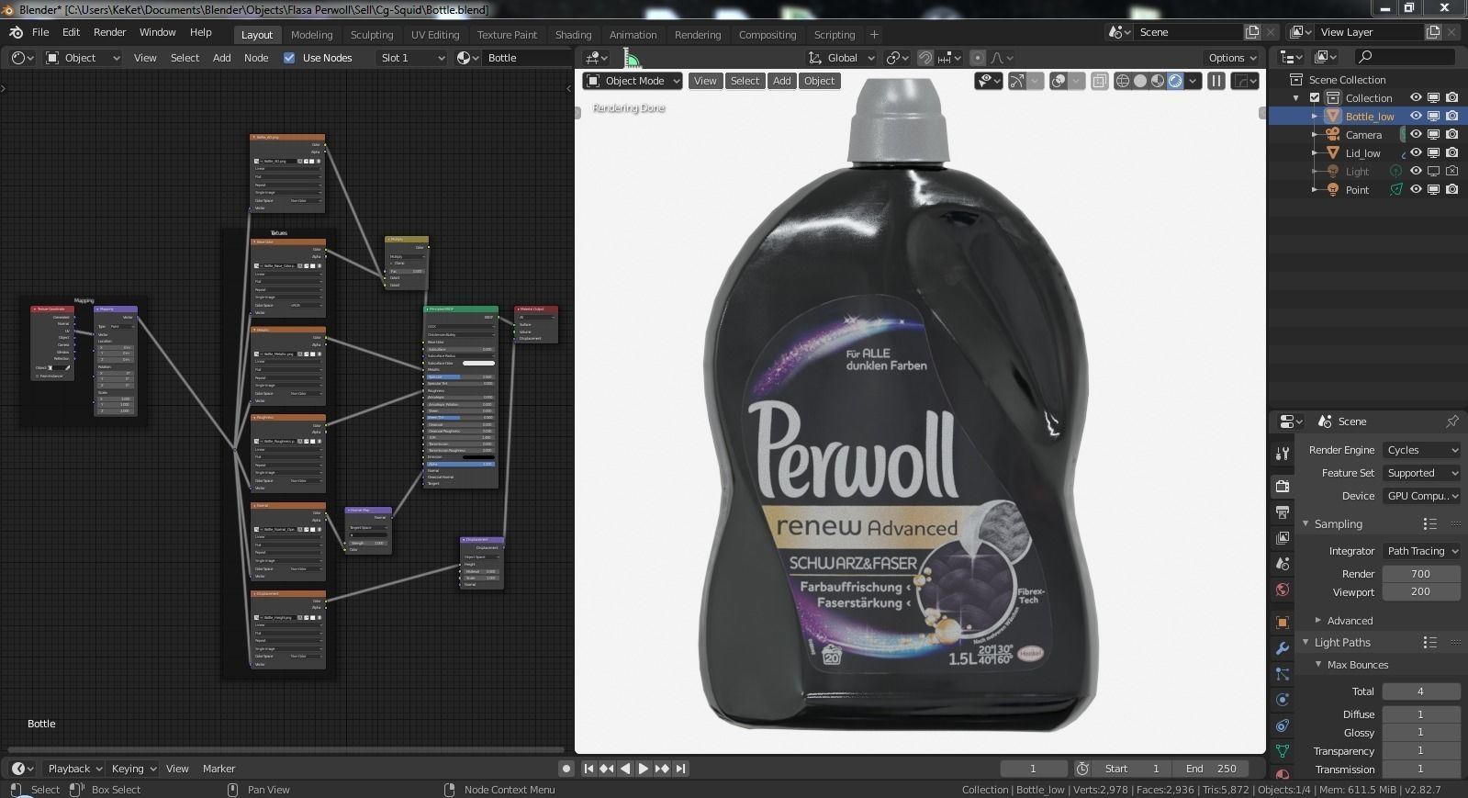Uncheck Collection exclude checkbox in outliner
The image size is (1468, 798).
click(x=1315, y=98)
